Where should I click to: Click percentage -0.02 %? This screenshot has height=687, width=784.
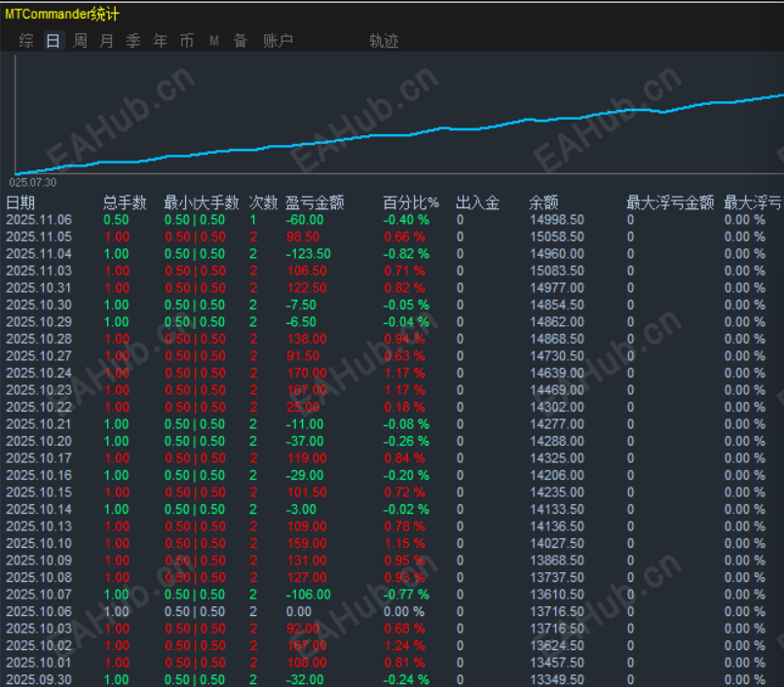tap(406, 509)
